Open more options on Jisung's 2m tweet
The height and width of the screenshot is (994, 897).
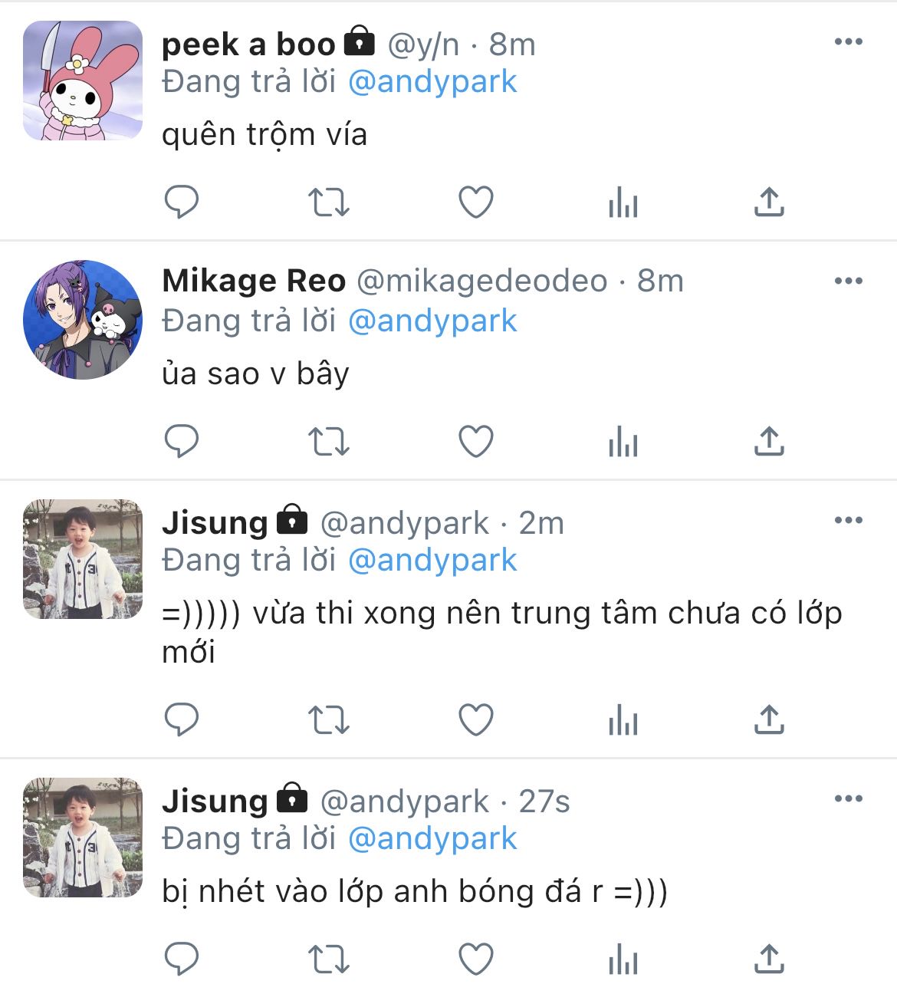tap(848, 521)
